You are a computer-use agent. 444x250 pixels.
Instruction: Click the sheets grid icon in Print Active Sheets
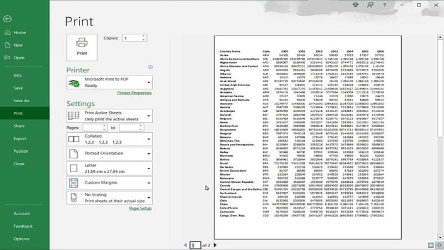74,116
